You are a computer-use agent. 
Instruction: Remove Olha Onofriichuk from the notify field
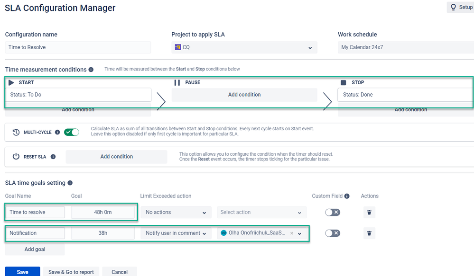click(x=292, y=233)
